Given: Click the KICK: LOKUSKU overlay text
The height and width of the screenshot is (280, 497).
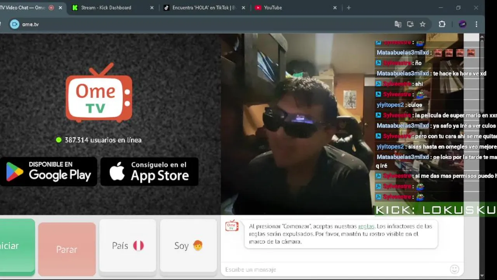Looking at the screenshot, I should [x=436, y=210].
